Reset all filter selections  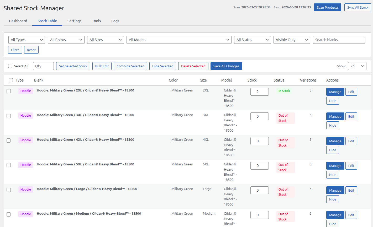pos(31,50)
